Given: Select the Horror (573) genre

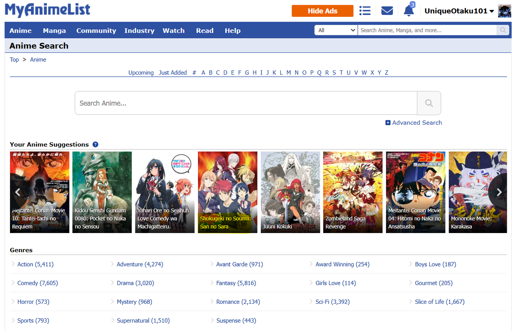Looking at the screenshot, I should coord(33,302).
